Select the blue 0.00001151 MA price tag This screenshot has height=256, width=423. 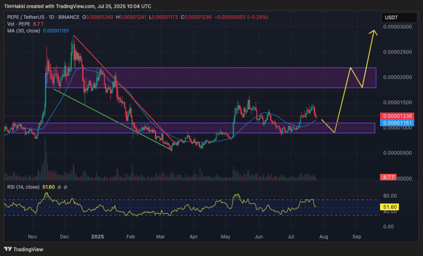coord(397,123)
